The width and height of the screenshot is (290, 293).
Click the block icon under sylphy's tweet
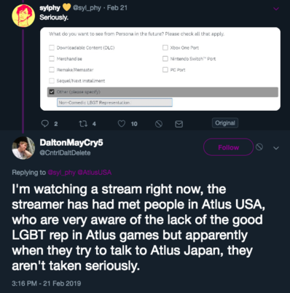[159, 124]
